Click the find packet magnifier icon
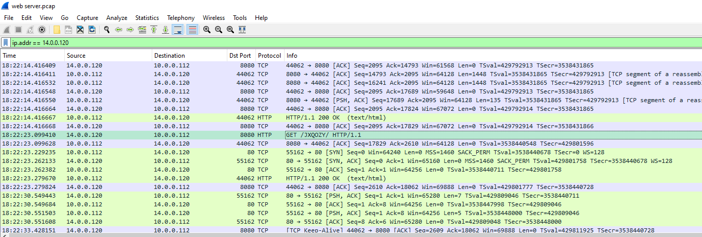Viewport: 702px width, 237px height. click(107, 30)
